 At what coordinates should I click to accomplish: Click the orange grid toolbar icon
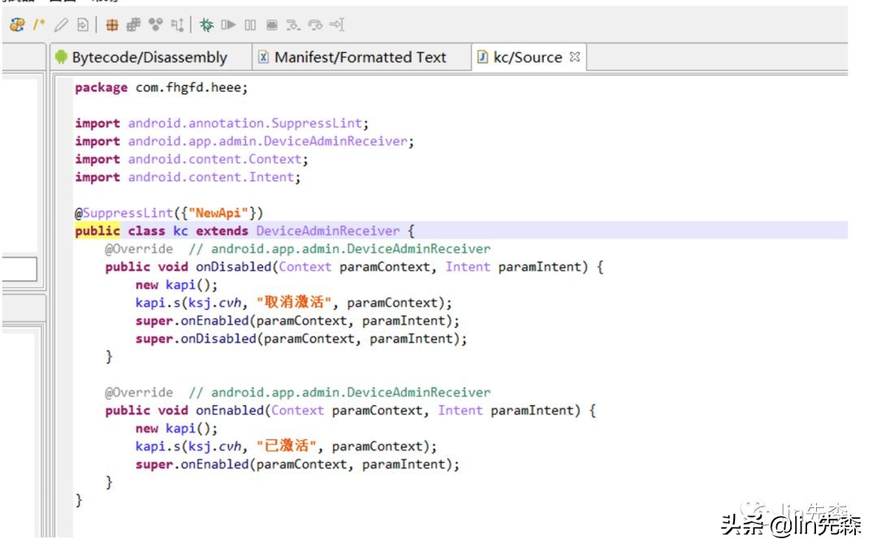112,25
